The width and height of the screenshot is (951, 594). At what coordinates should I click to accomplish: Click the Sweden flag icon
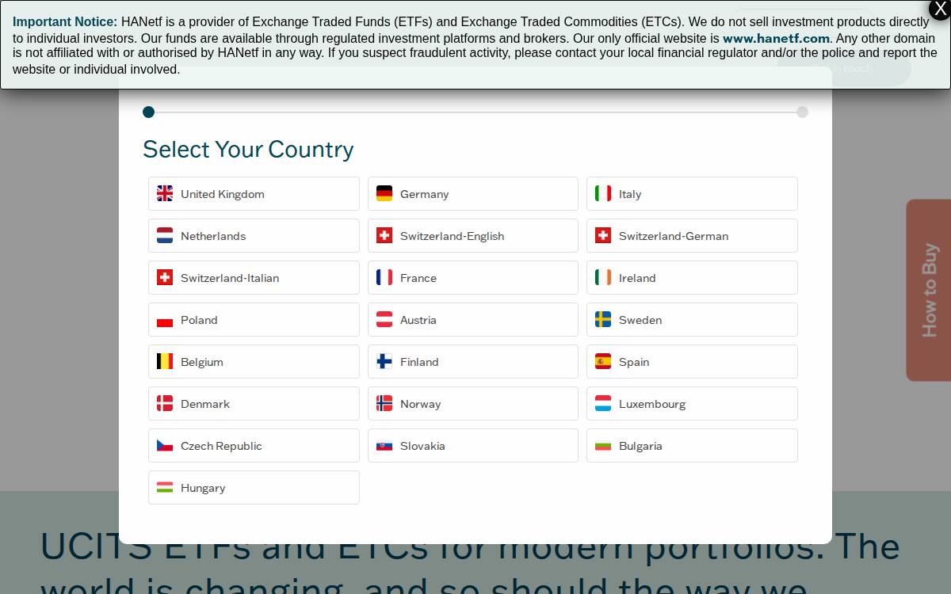pos(603,319)
